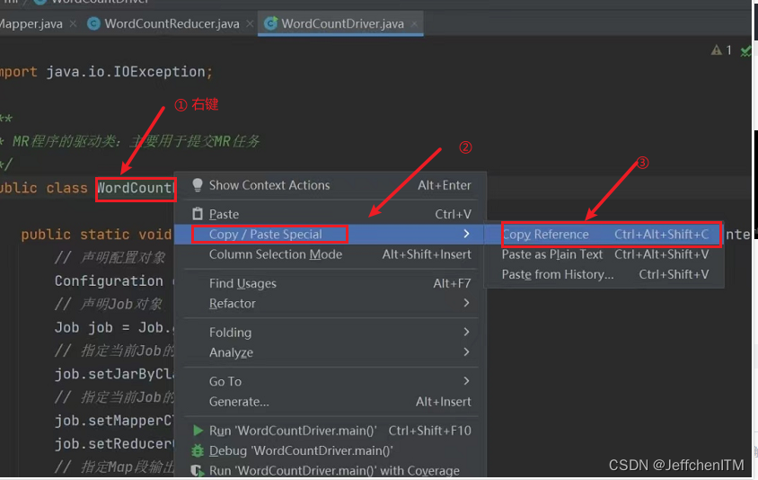758x480 pixels.
Task: Select Paste from the context menu
Action: 331,214
